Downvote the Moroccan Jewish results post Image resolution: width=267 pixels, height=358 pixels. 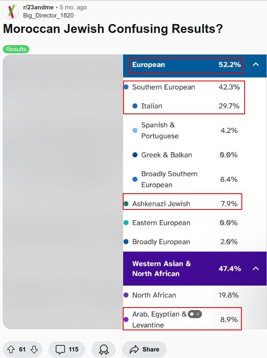coord(34,349)
